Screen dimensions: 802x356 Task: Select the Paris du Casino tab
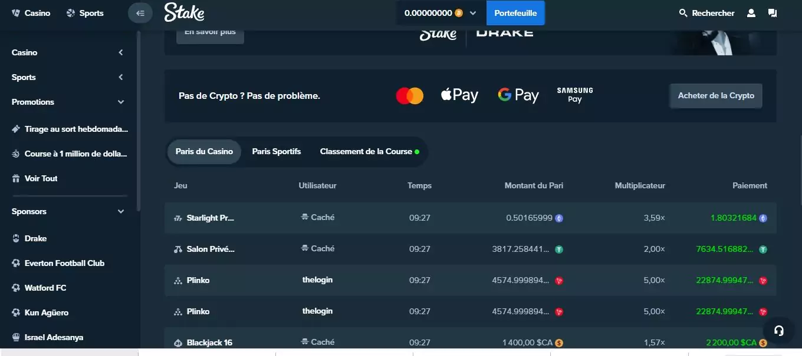pos(204,151)
